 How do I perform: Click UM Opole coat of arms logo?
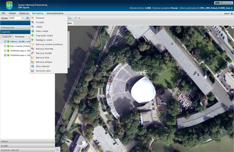point(9,5)
